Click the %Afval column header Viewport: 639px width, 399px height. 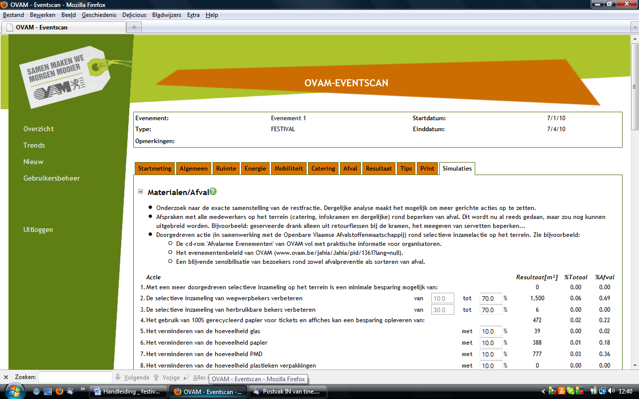pyautogui.click(x=605, y=277)
